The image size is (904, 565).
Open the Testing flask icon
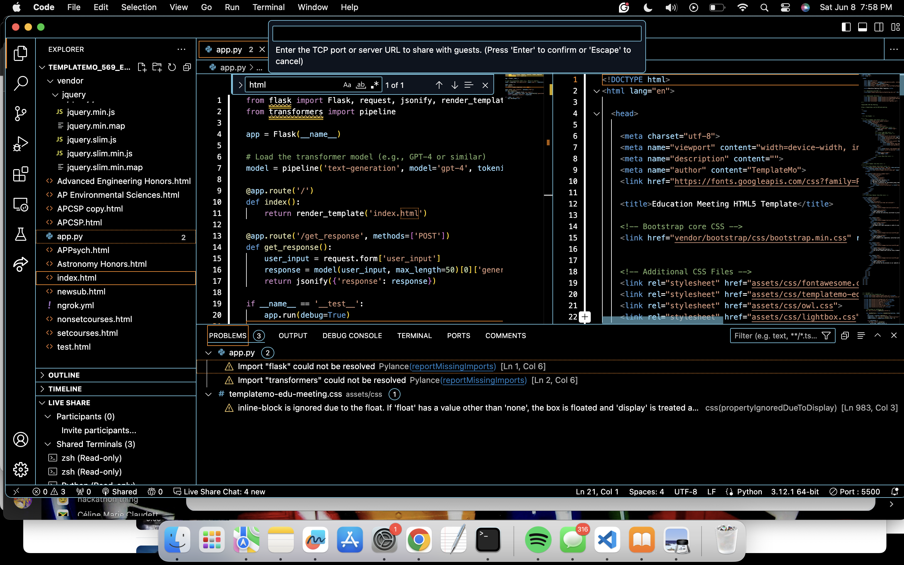(x=20, y=234)
